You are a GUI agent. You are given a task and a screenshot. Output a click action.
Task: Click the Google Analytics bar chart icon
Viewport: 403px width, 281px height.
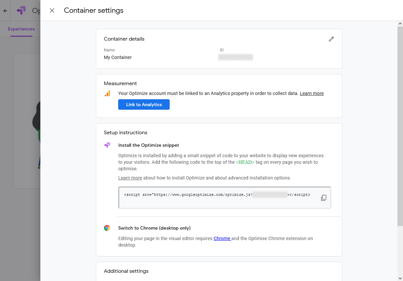pyautogui.click(x=107, y=94)
